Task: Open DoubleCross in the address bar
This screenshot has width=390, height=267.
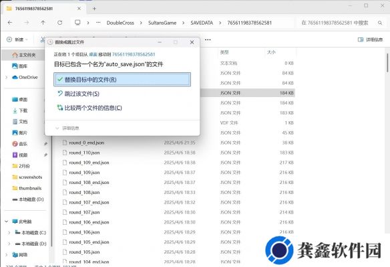Action: coord(120,23)
